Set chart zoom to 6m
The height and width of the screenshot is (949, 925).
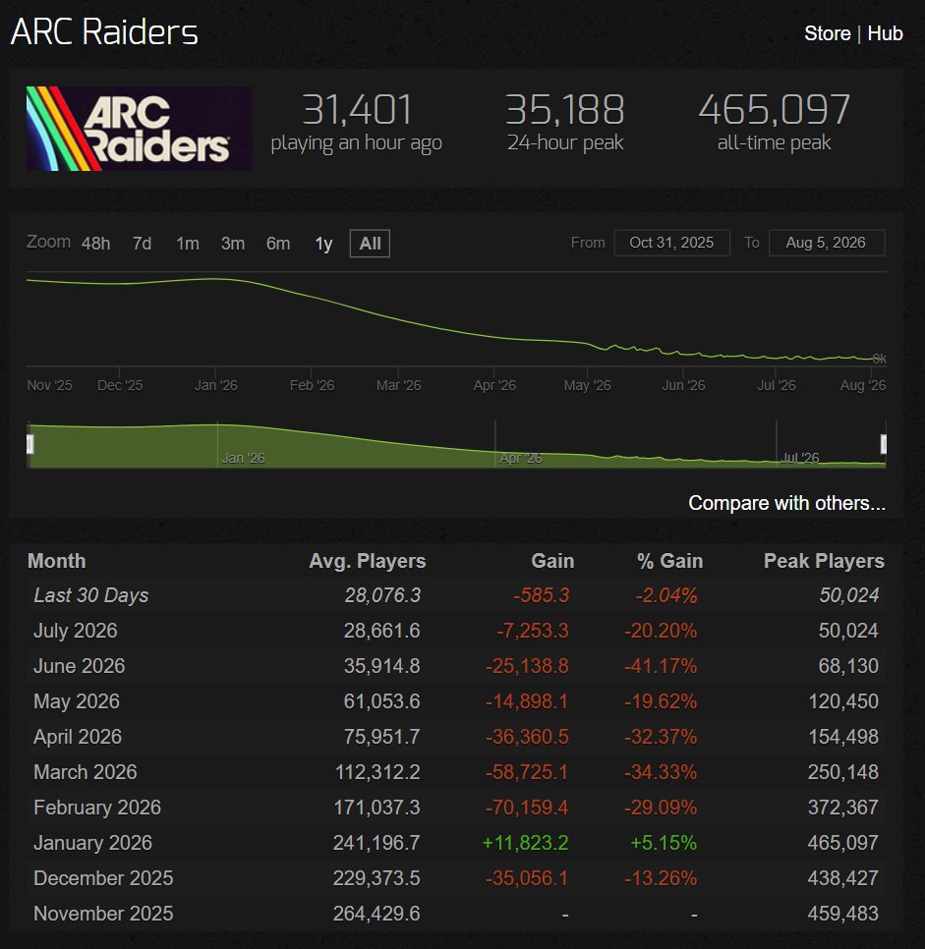pos(278,244)
